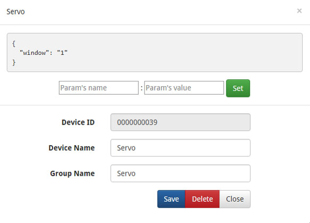Click the "window" key in the JSON
Image resolution: width=310 pixels, height=223 pixels.
point(34,53)
